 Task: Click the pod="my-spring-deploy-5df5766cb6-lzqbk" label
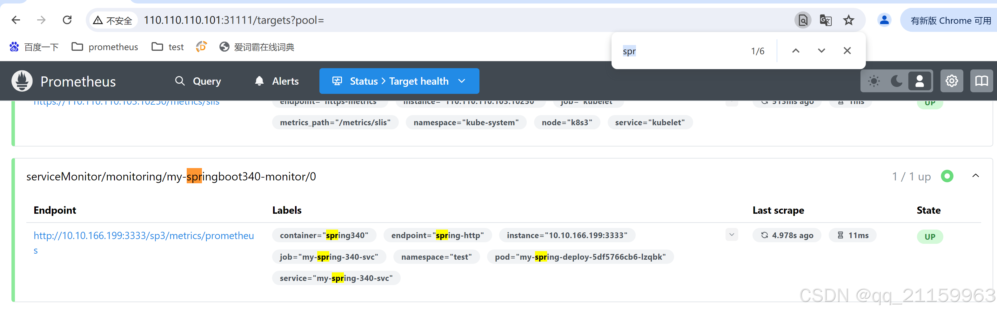tap(580, 257)
